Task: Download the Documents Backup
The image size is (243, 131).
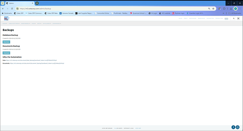Action: click(x=6, y=53)
